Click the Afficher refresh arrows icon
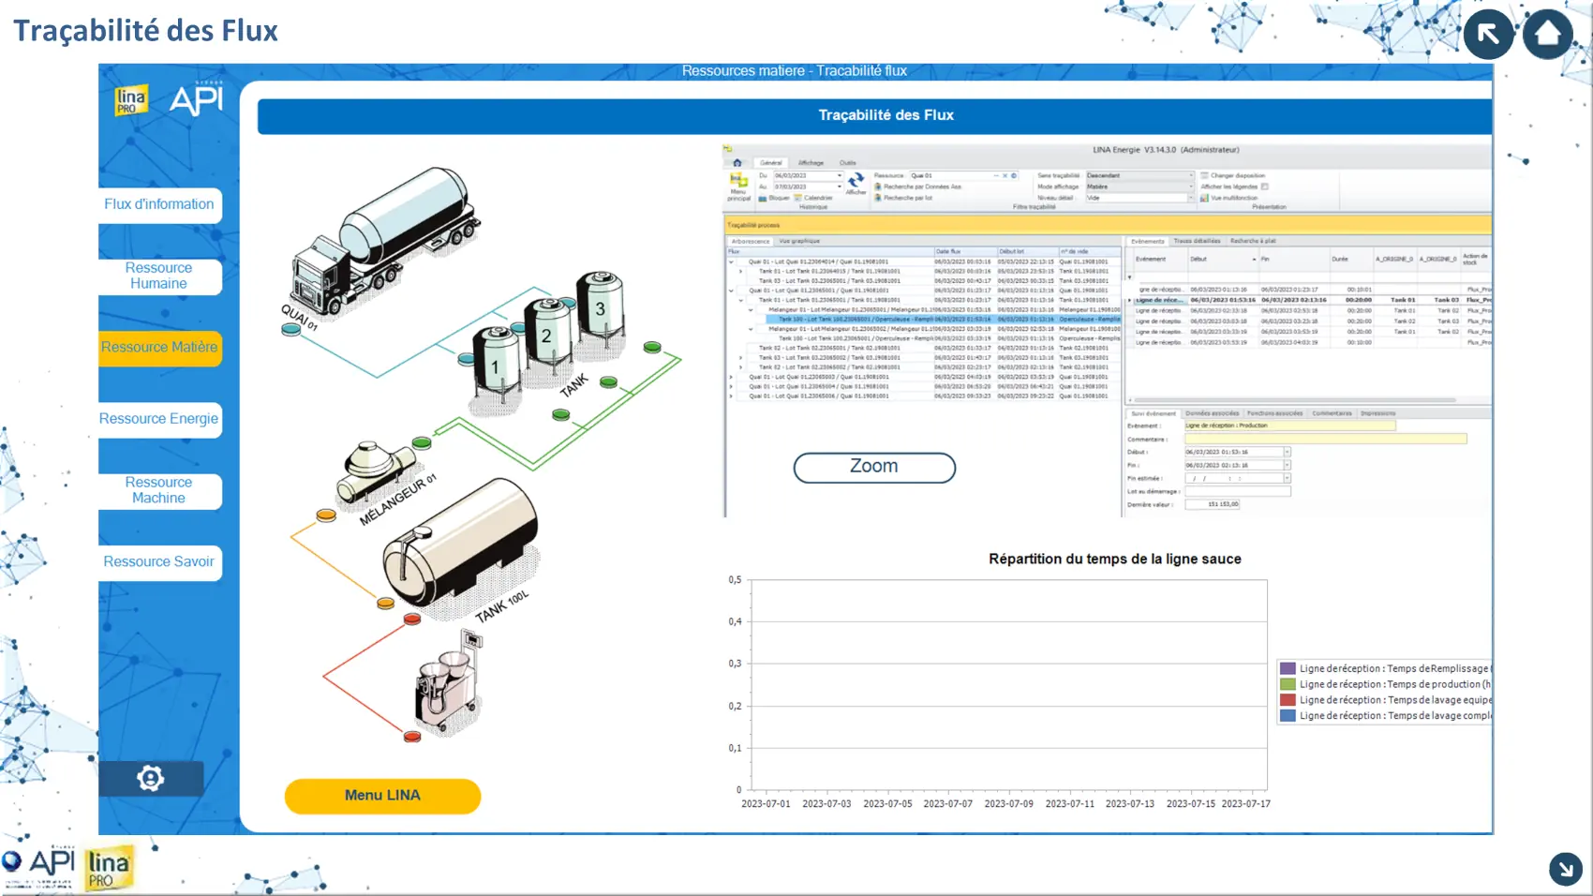The image size is (1593, 896). tap(856, 179)
